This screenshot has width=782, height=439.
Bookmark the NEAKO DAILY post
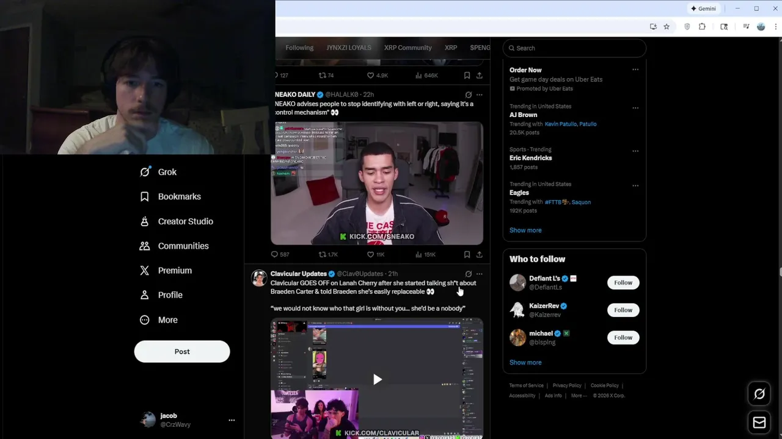467,254
